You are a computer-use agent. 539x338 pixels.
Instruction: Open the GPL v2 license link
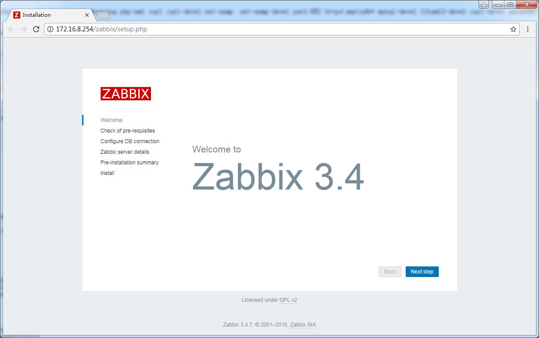click(288, 300)
